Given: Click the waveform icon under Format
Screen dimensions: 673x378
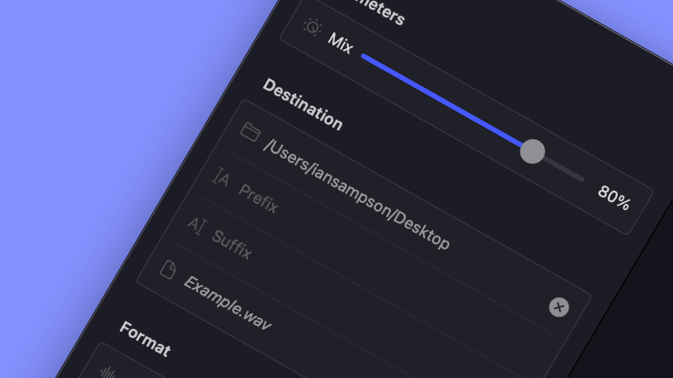Looking at the screenshot, I should pos(107,374).
